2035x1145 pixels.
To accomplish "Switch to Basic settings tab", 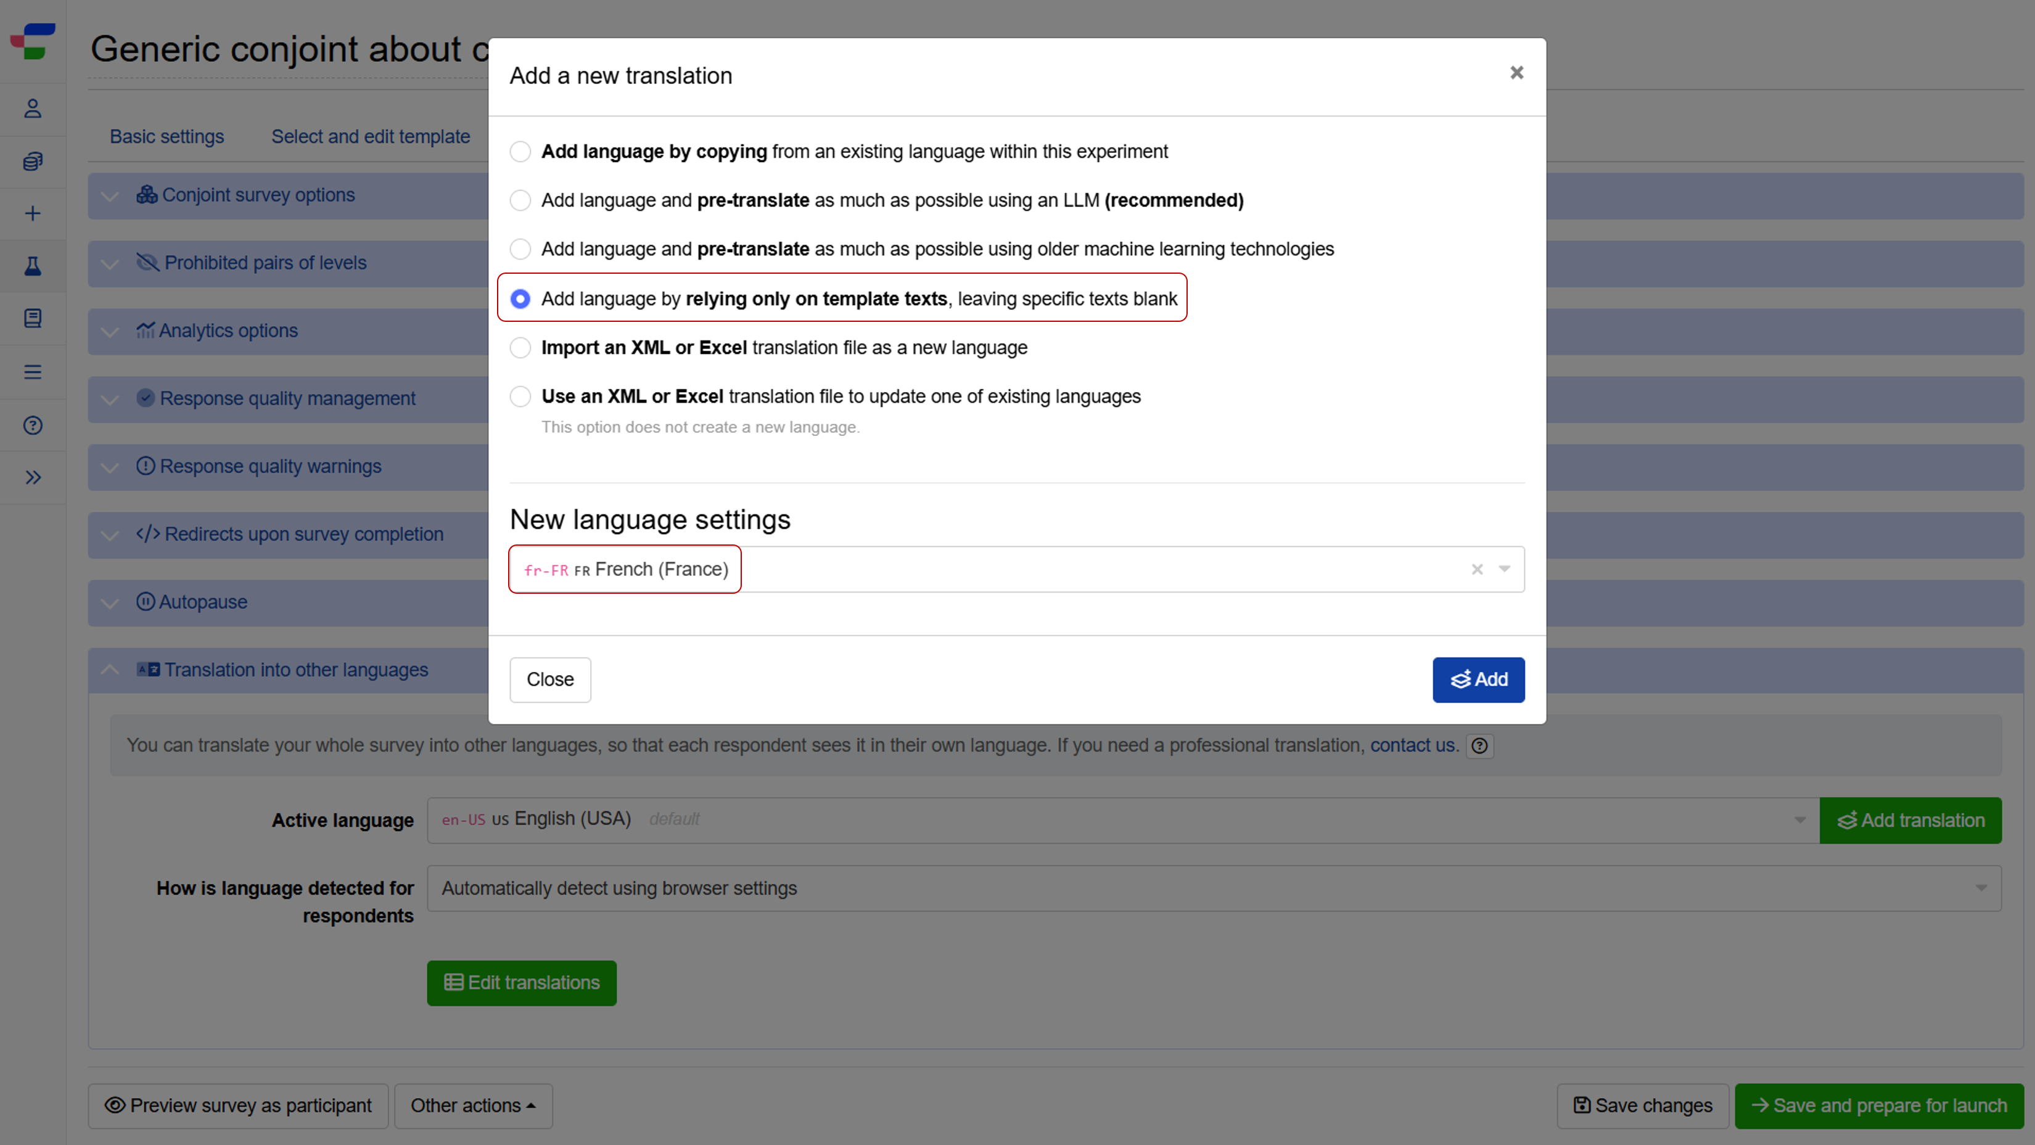I will pos(166,137).
